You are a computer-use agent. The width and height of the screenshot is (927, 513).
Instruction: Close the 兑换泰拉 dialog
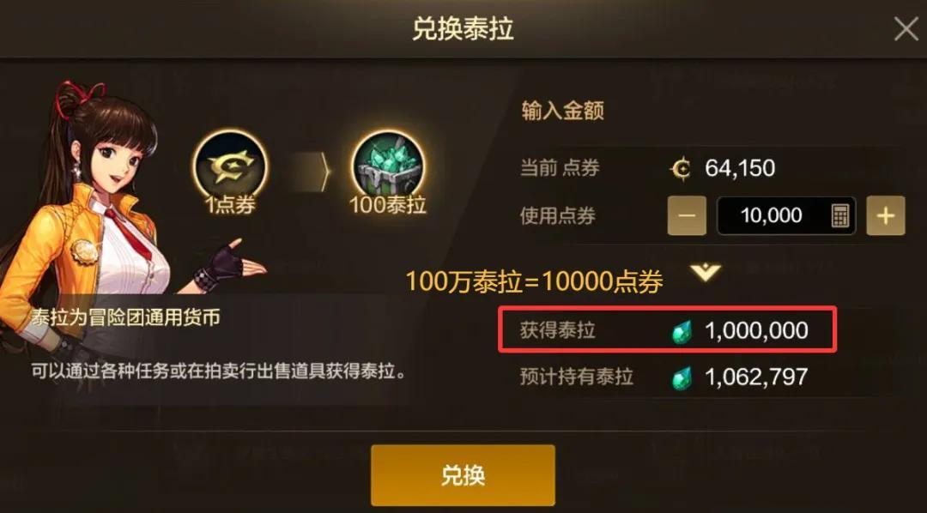tap(906, 28)
